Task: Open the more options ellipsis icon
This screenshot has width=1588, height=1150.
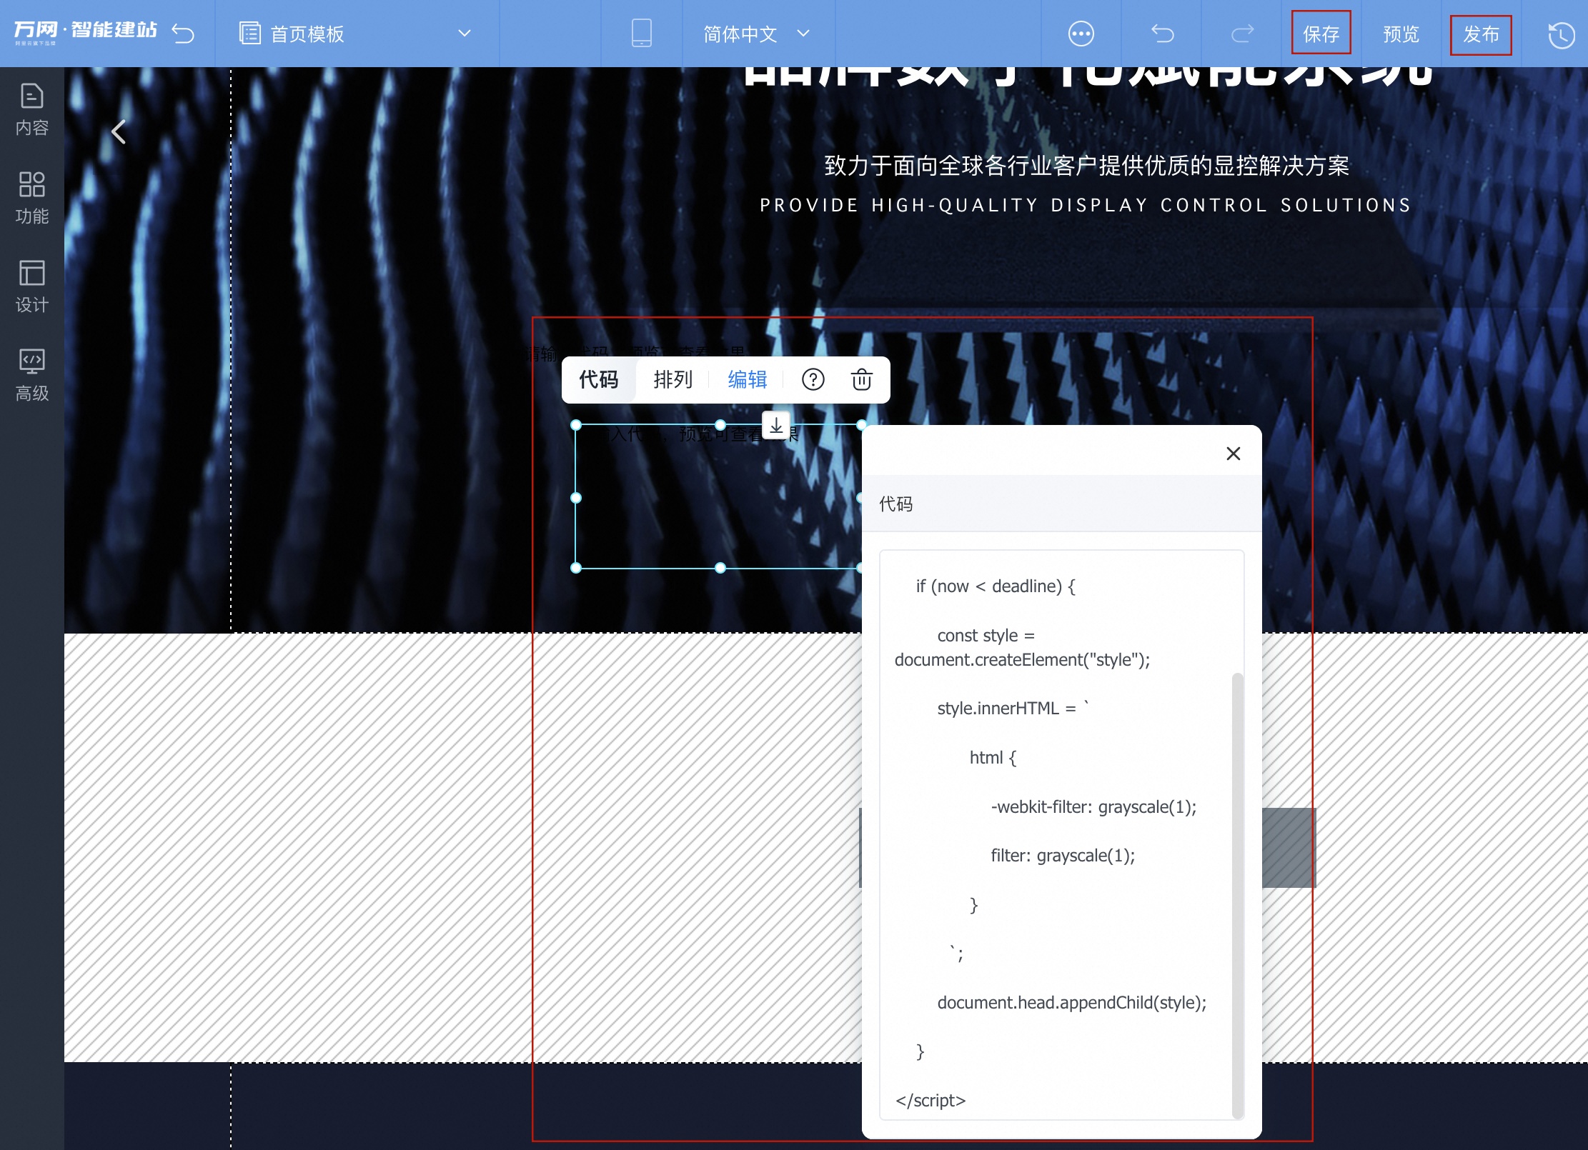Action: [1081, 34]
